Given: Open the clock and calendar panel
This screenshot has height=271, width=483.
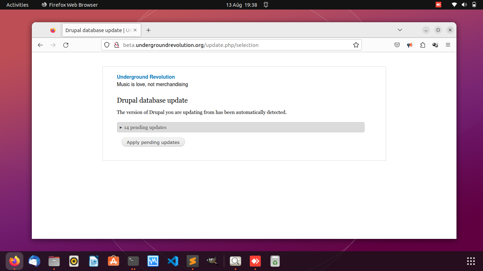Looking at the screenshot, I should pyautogui.click(x=241, y=5).
